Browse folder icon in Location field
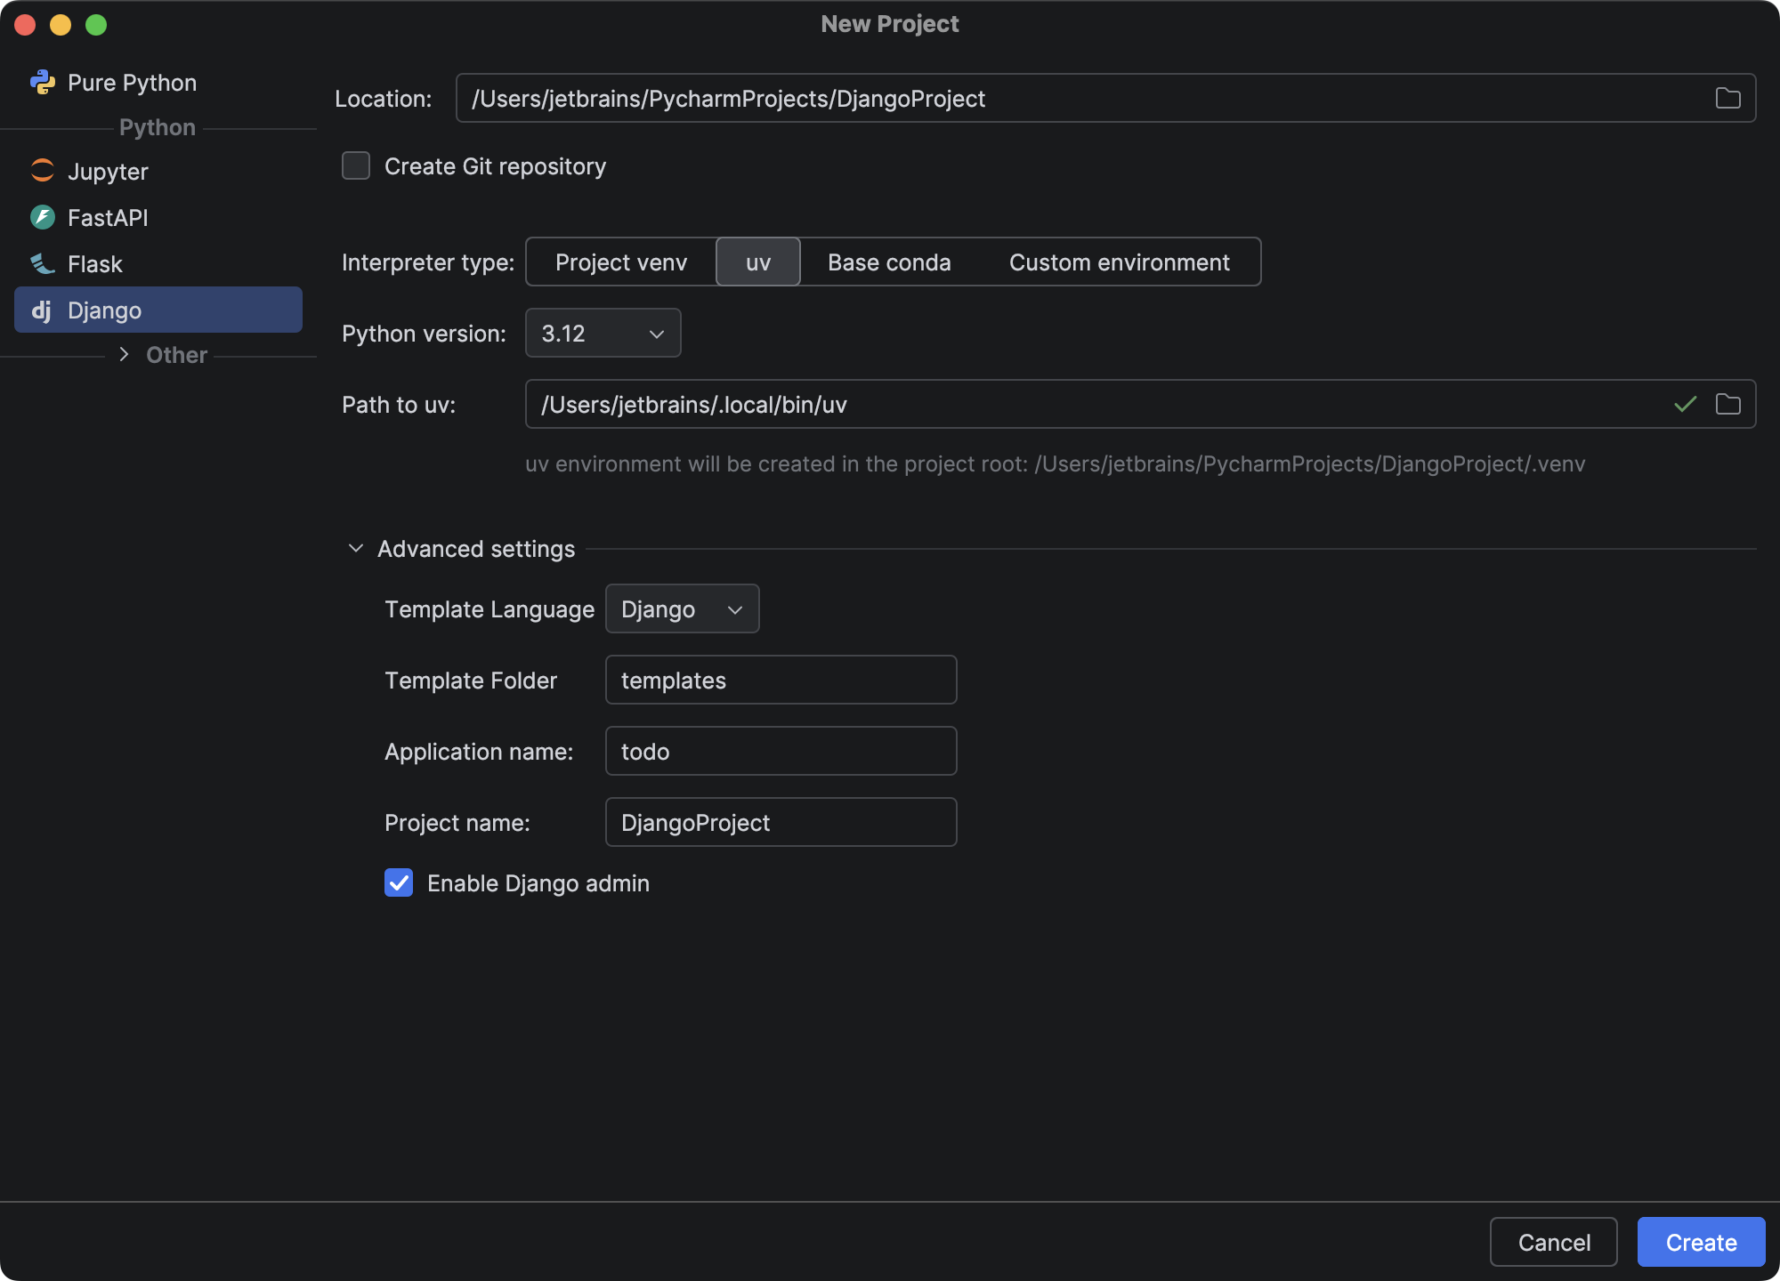The image size is (1780, 1281). (x=1727, y=98)
